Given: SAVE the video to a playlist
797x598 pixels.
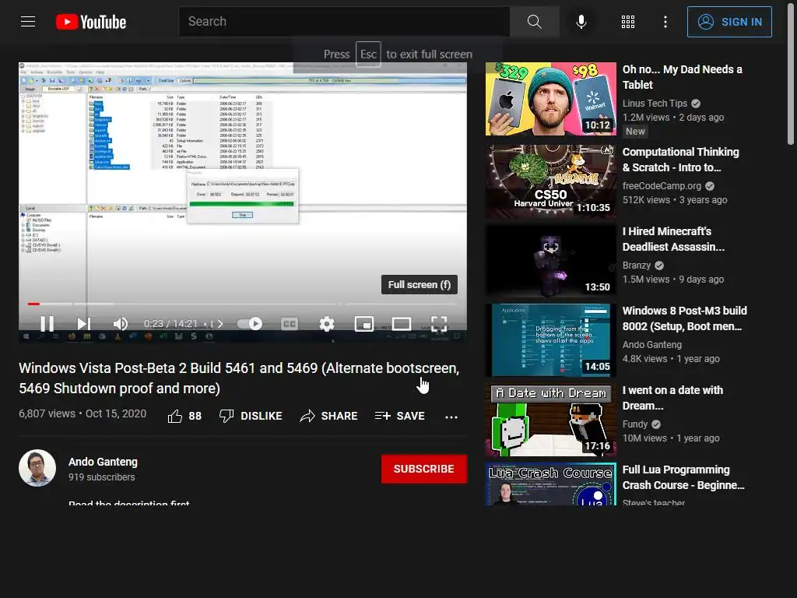Looking at the screenshot, I should point(399,416).
